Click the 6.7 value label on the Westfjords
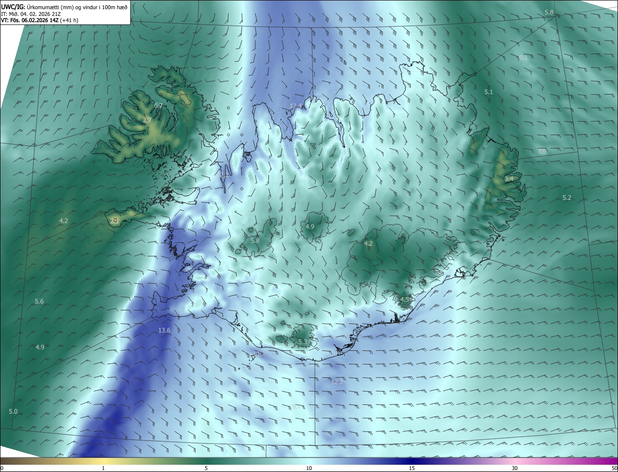 [158, 105]
